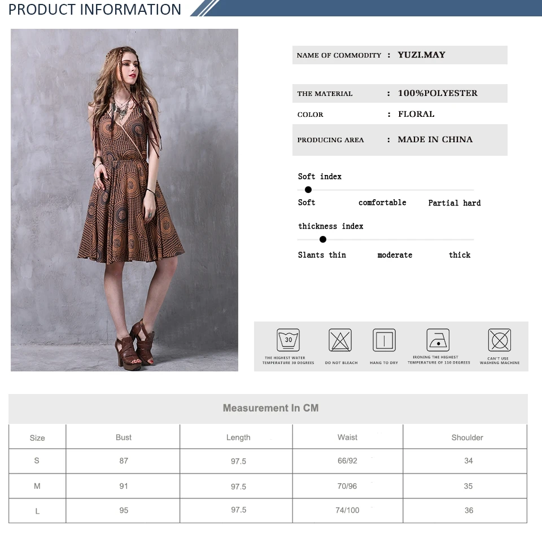Open the model dress product photo
The height and width of the screenshot is (543, 542).
point(124,200)
